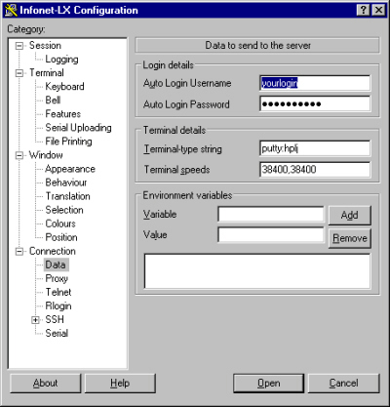The height and width of the screenshot is (407, 390).
Task: Open the Selection category
Action: (64, 210)
